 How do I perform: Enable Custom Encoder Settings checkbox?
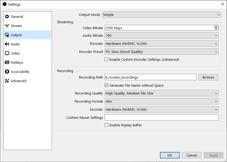106,59
